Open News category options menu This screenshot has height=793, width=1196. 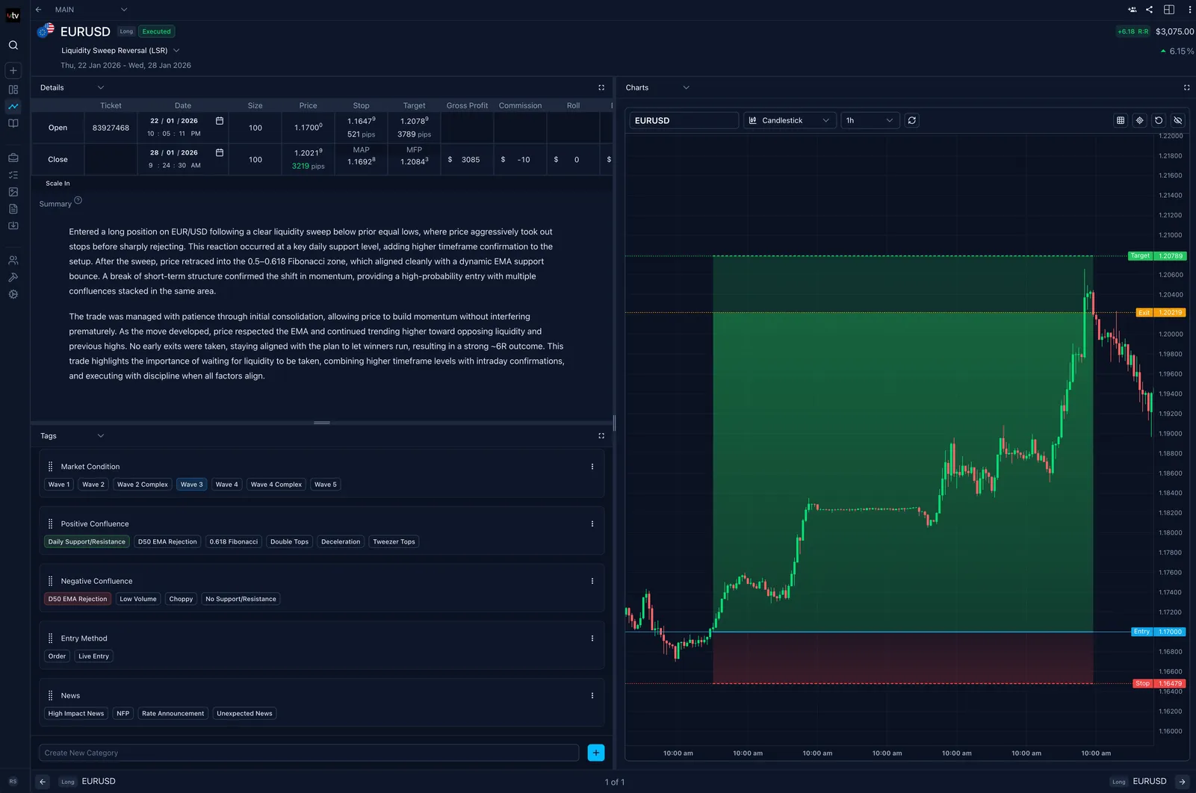592,696
